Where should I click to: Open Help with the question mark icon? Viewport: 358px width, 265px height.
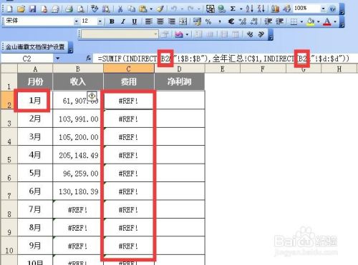coord(332,9)
